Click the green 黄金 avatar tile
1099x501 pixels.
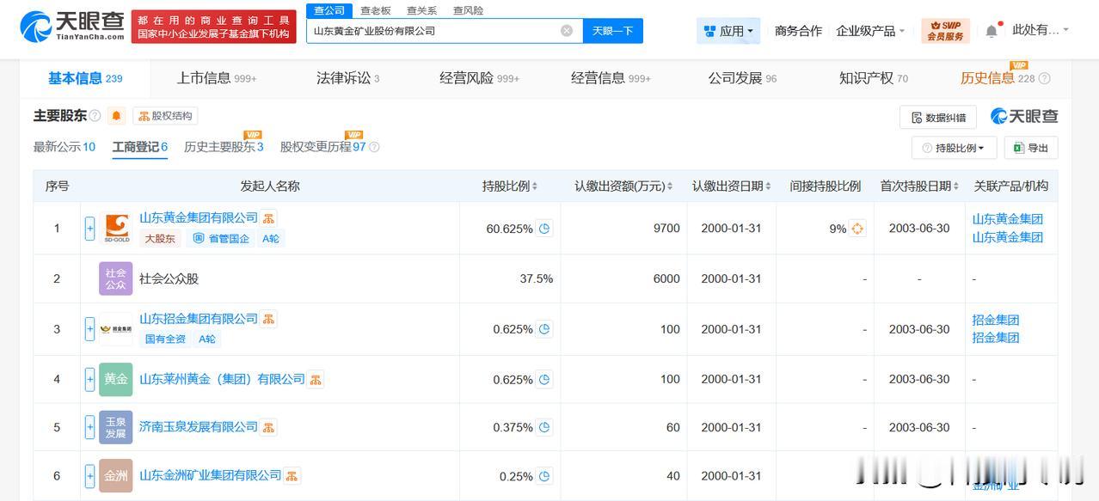coord(116,379)
